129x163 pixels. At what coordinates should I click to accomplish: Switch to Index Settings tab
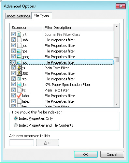click(x=18, y=16)
